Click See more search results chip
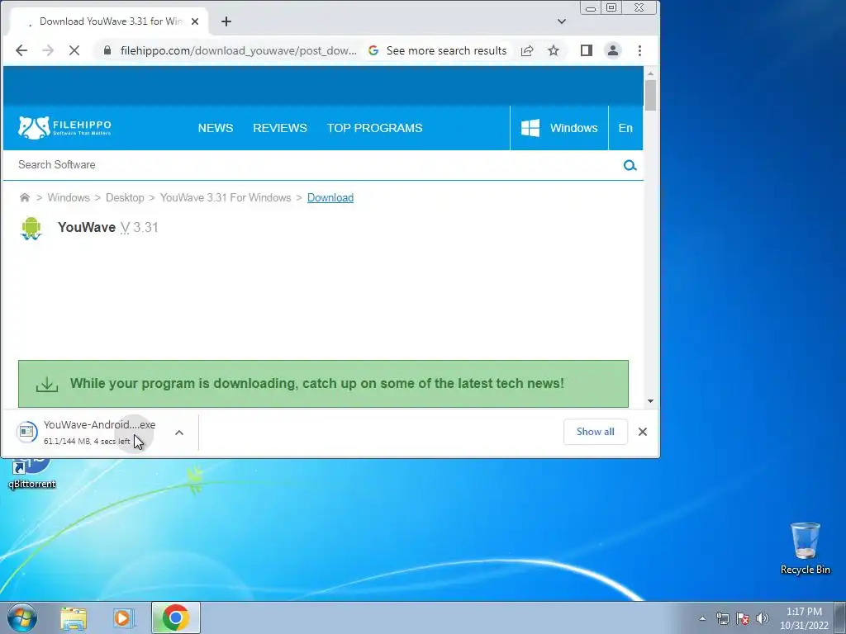This screenshot has height=634, width=846. 438,50
